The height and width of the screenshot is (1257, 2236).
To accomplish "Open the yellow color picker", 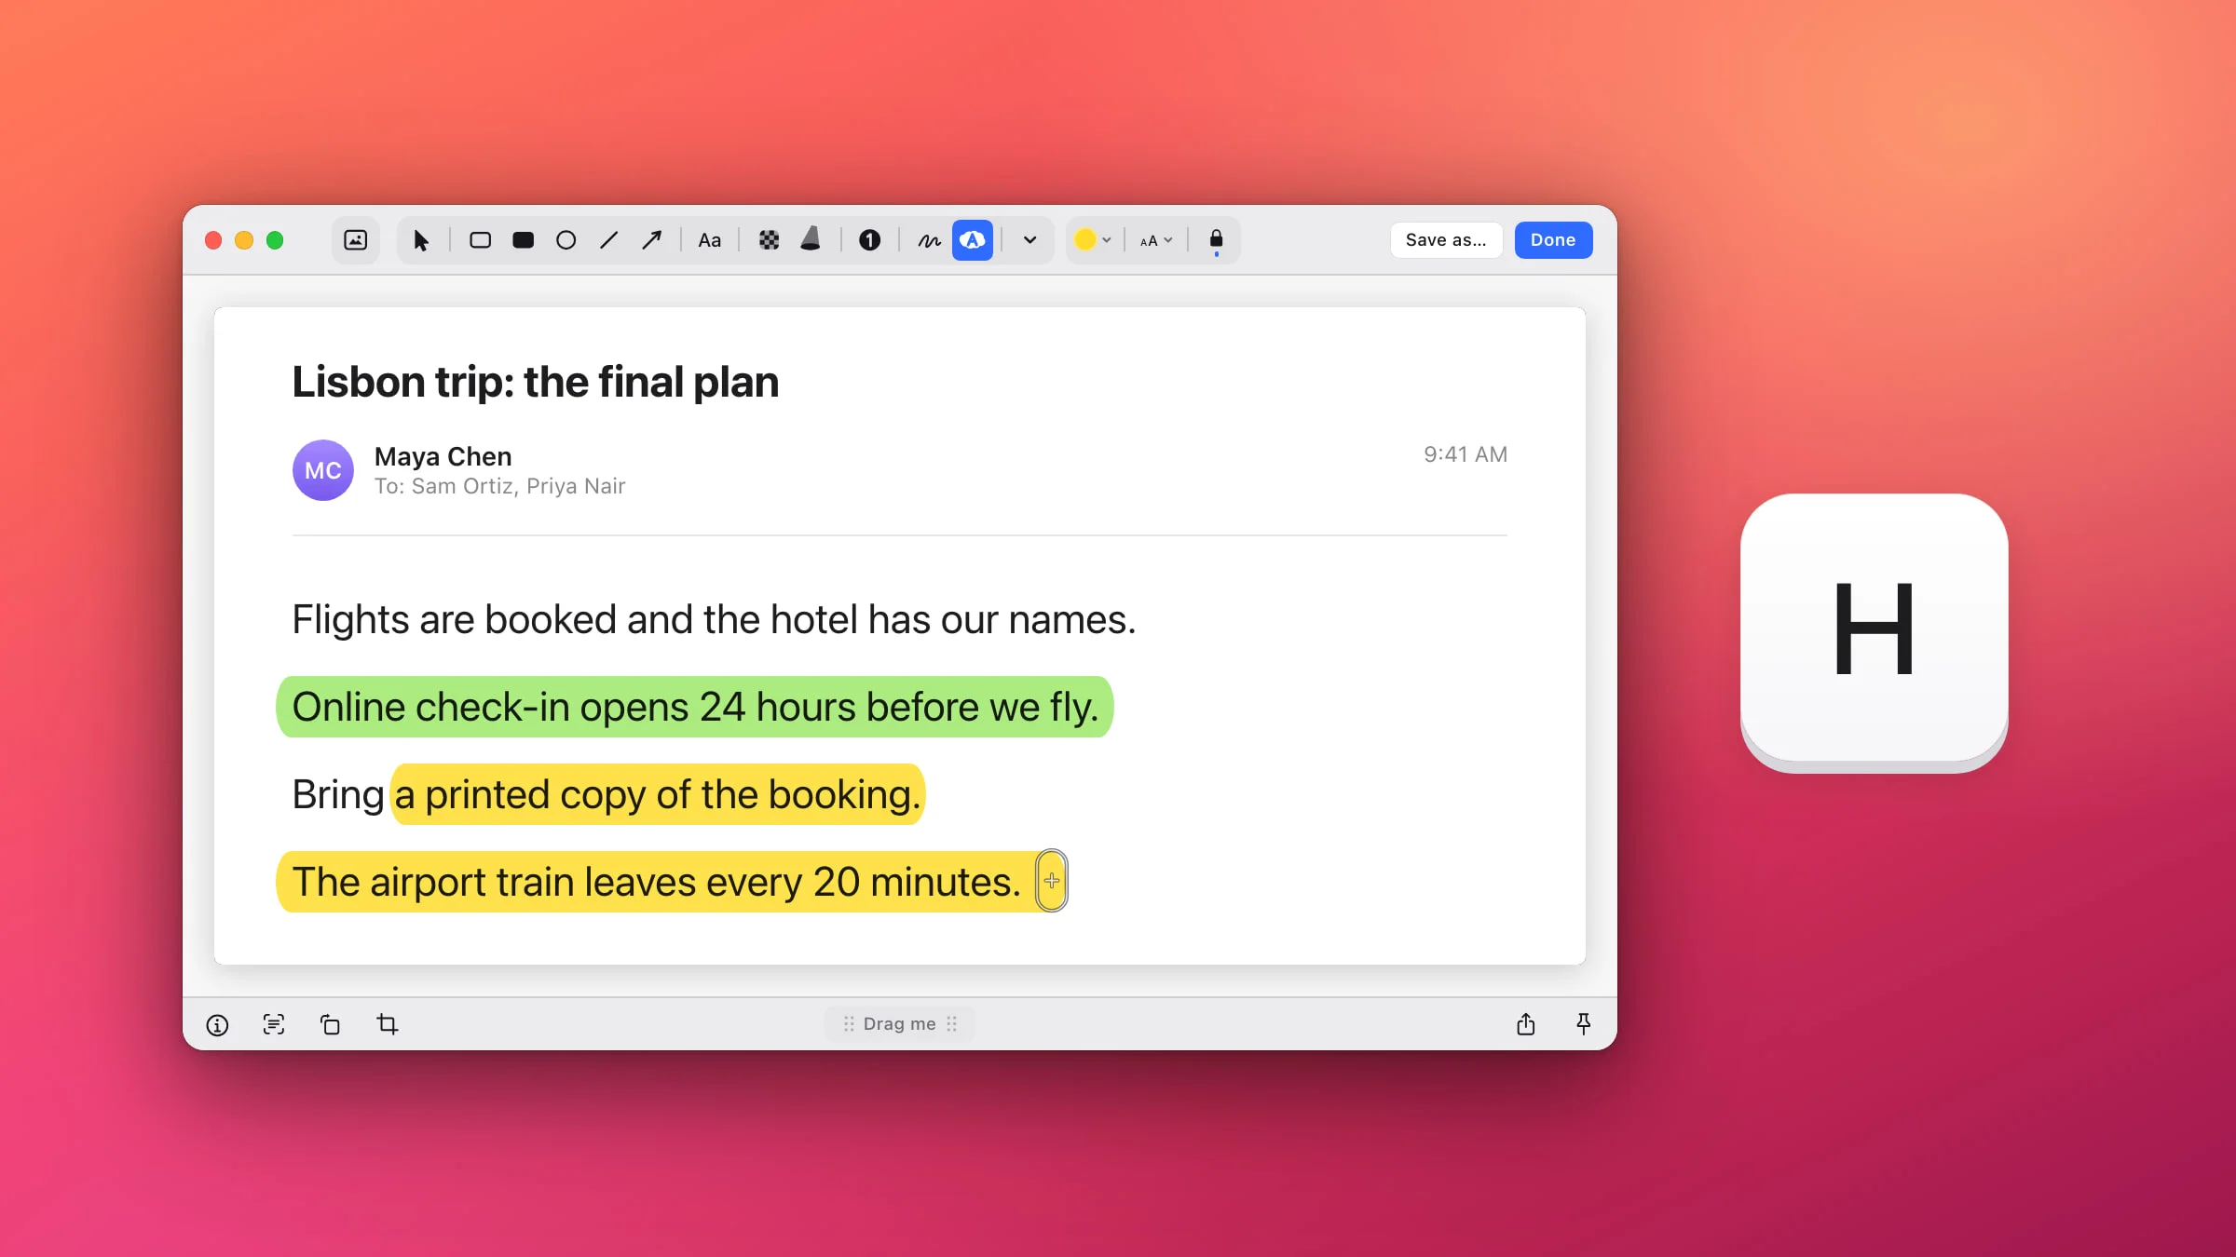I will coord(1093,240).
